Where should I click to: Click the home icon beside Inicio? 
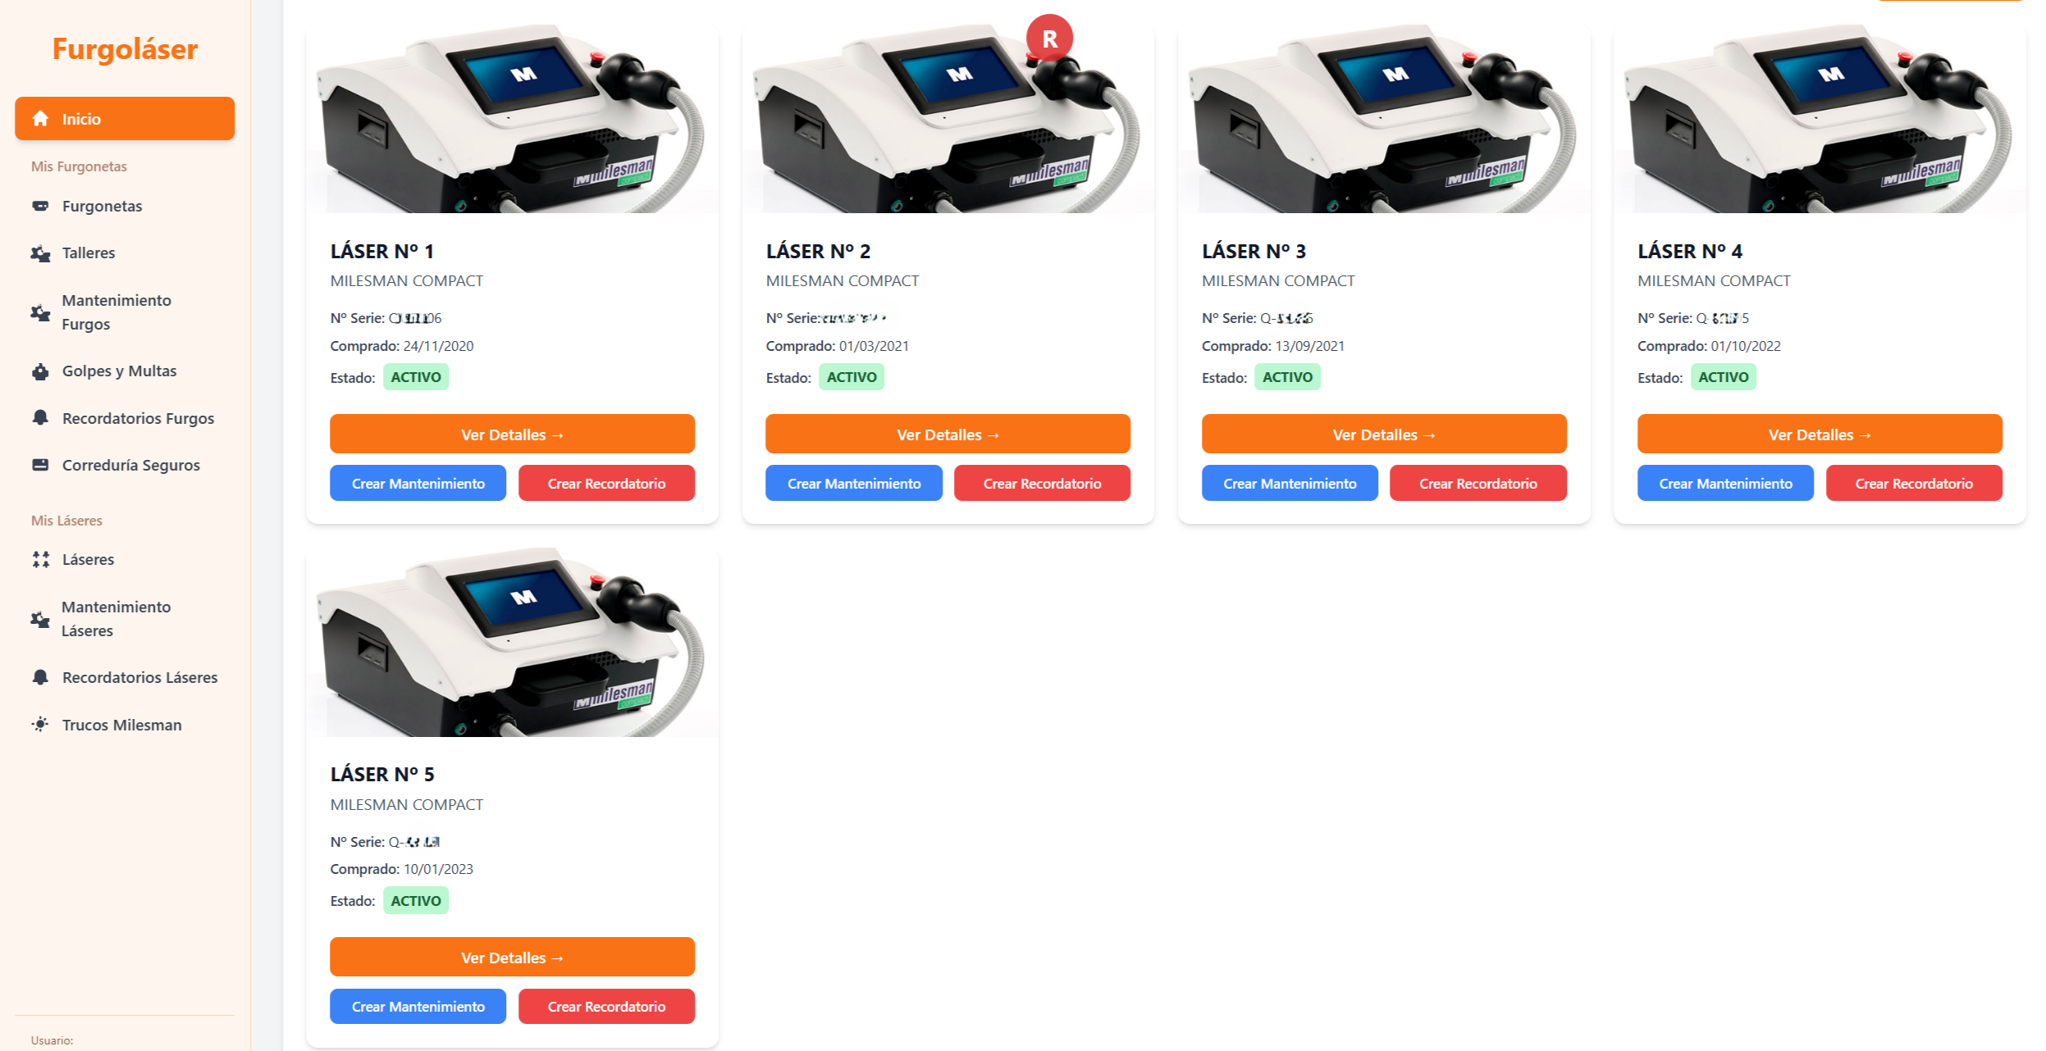coord(40,119)
